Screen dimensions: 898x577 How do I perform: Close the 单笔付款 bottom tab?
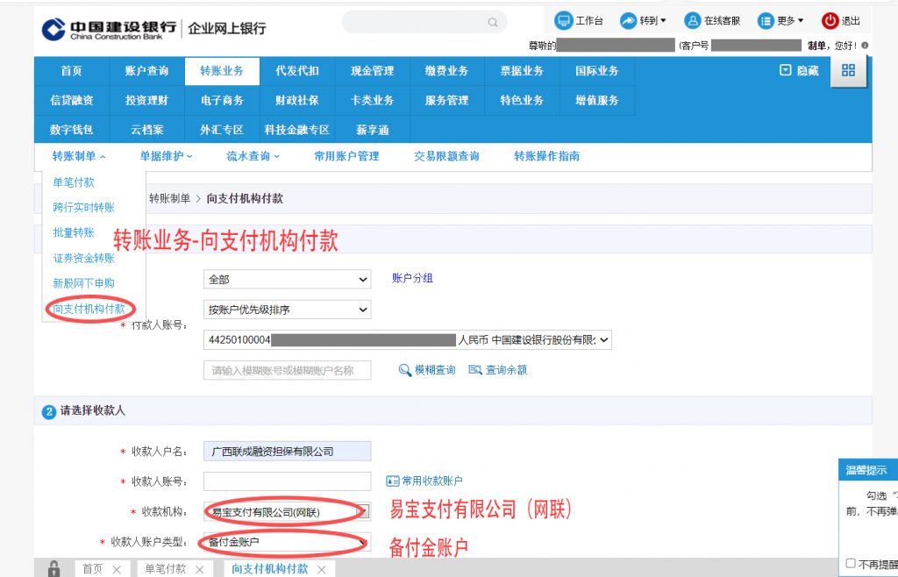click(199, 569)
